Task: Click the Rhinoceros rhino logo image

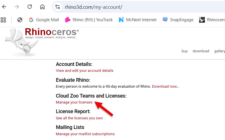Action: pos(22,42)
